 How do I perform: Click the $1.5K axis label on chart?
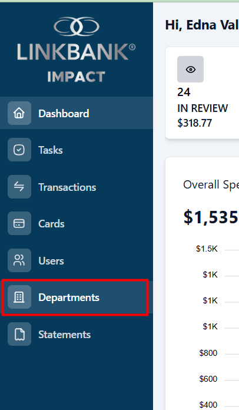[x=207, y=249]
